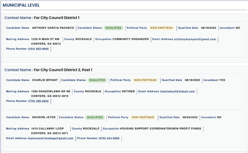Click candidate name SHIVERN JETER

pyautogui.click(x=44, y=117)
